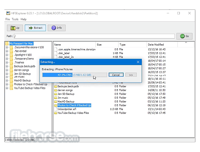Close the Extracting dialog
200x152 pixels.
pos(138,62)
